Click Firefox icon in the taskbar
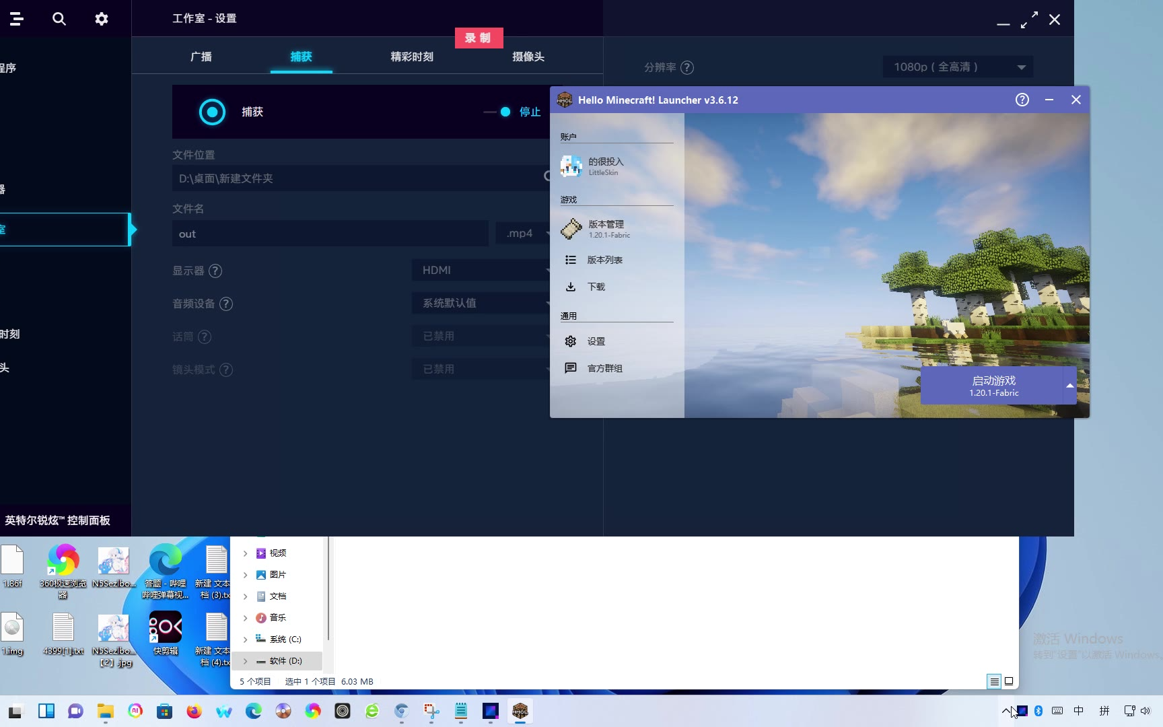Viewport: 1163px width, 727px height. [x=195, y=711]
